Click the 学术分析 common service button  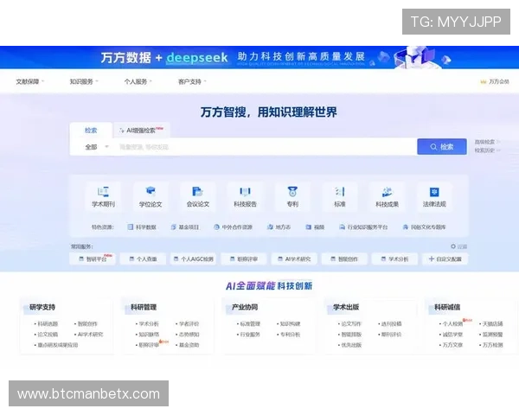tap(395, 259)
